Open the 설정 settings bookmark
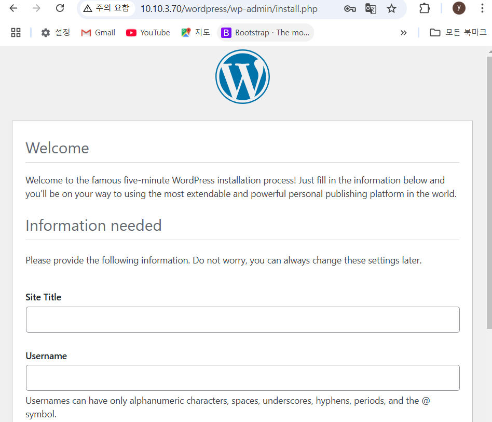 coord(56,32)
